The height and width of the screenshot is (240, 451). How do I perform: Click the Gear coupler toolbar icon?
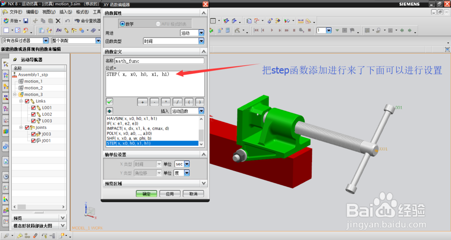tap(82, 30)
